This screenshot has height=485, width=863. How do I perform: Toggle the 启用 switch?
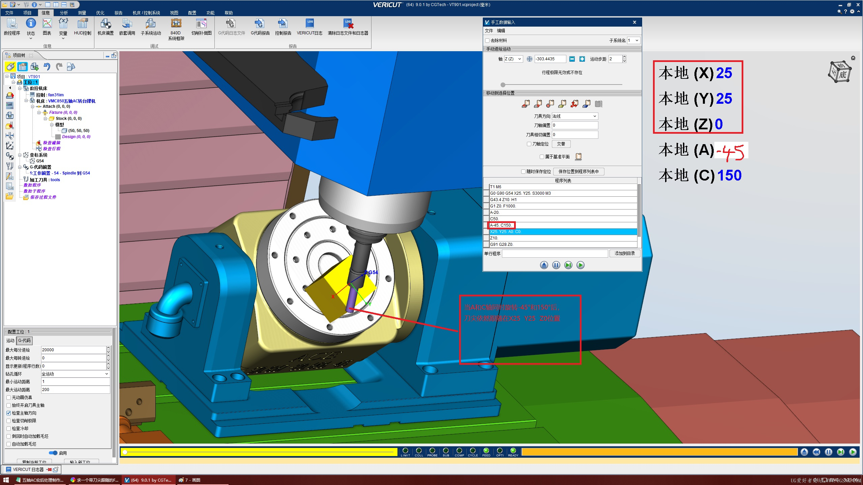[53, 453]
